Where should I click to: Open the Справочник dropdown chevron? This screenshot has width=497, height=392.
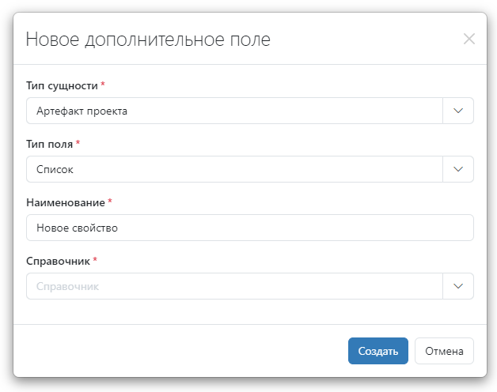[x=458, y=286]
